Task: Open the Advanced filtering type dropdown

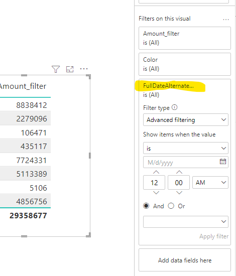Action: (186, 120)
